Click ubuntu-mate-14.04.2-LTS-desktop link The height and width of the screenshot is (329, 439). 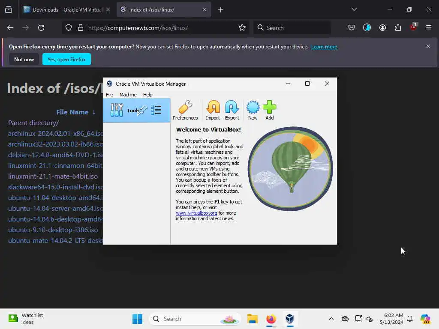(x=55, y=241)
